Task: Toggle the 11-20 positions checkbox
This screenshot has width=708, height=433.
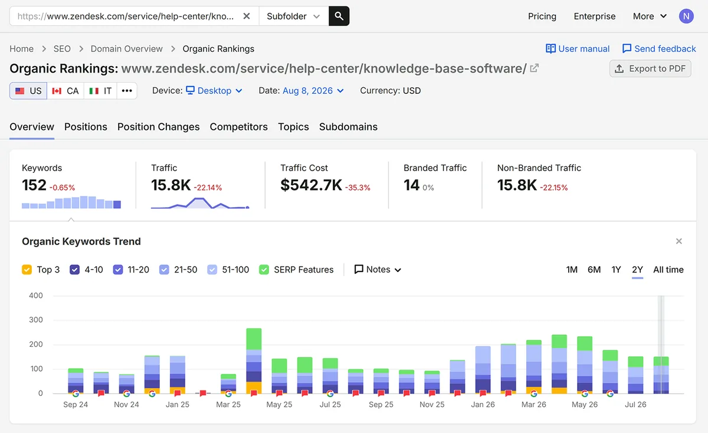Action: pos(118,270)
